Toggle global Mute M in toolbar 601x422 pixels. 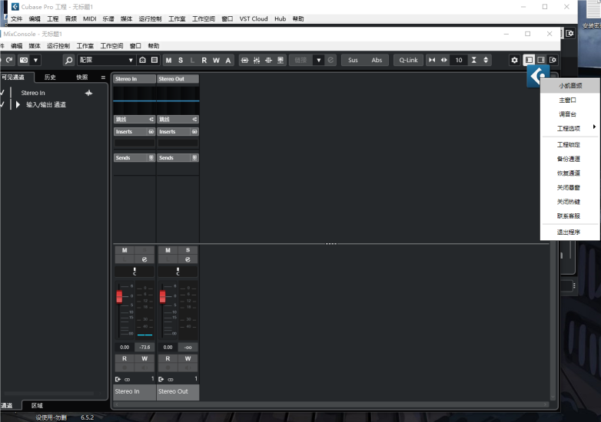168,60
